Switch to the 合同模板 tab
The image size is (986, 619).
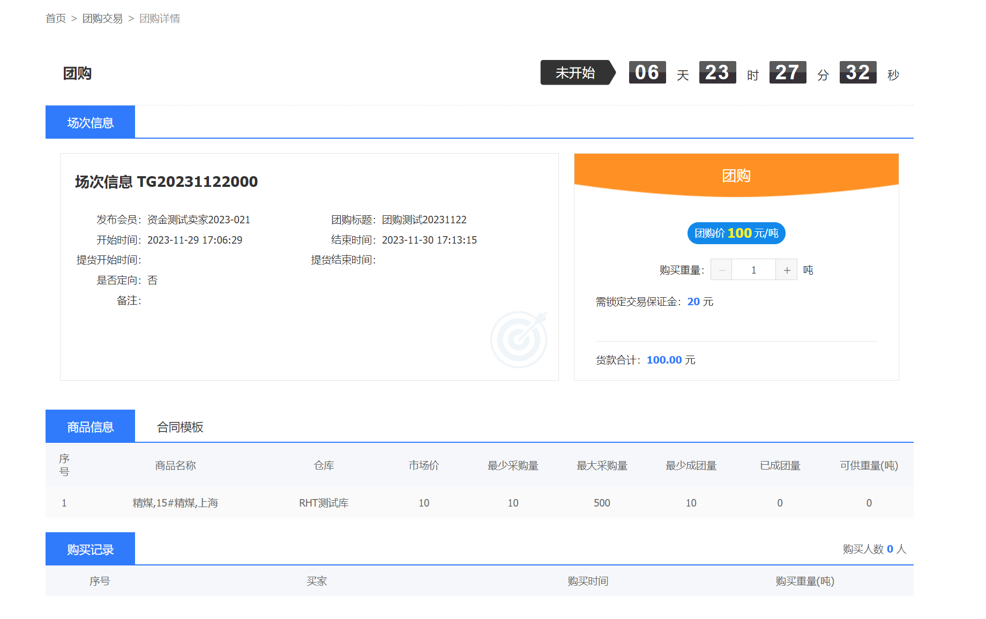pyautogui.click(x=180, y=427)
